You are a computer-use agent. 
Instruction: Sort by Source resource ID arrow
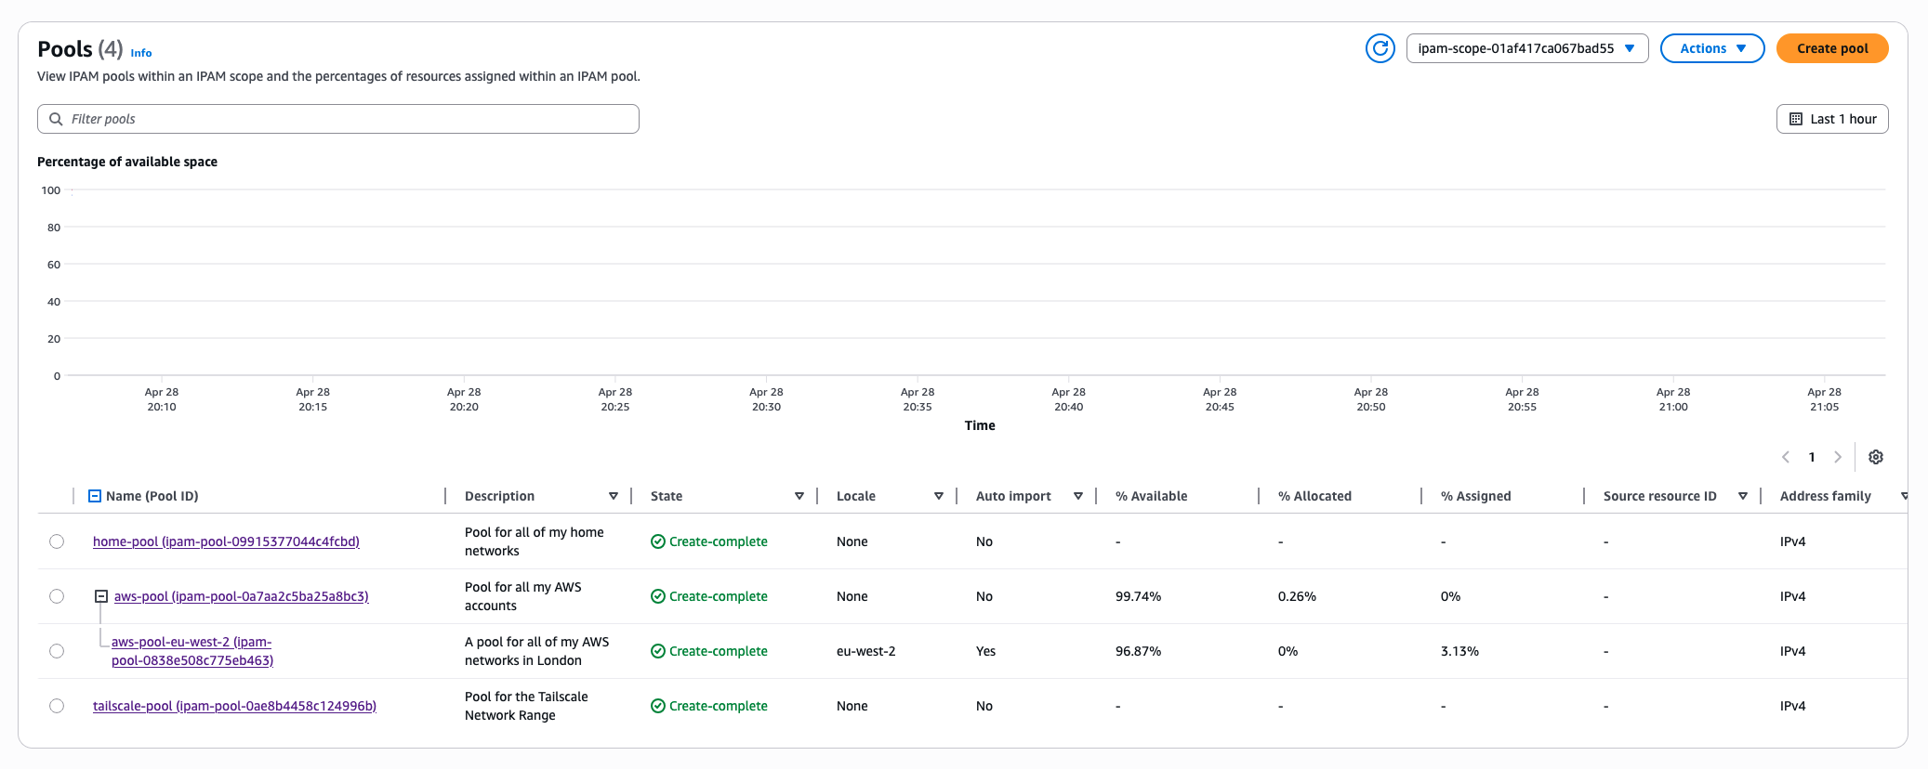point(1743,496)
